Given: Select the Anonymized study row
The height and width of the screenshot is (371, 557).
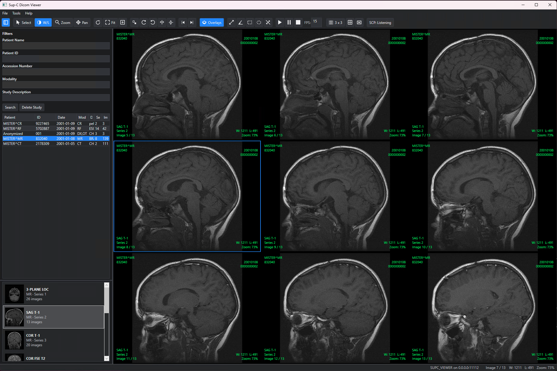Looking at the screenshot, I should click(x=56, y=134).
